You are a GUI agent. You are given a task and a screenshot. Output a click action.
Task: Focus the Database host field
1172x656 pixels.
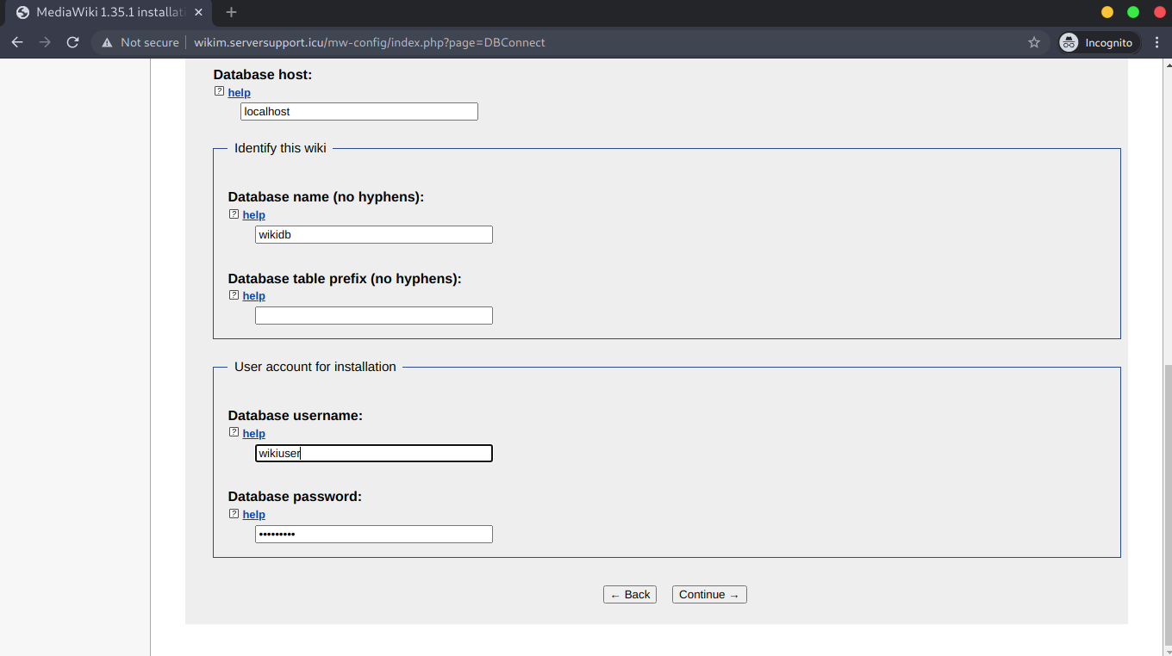coord(358,112)
